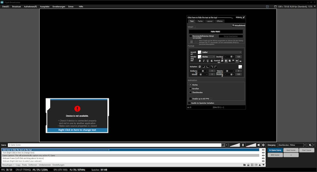Open Hilfe menu
The height and width of the screenshot is (172, 317).
(81, 6)
